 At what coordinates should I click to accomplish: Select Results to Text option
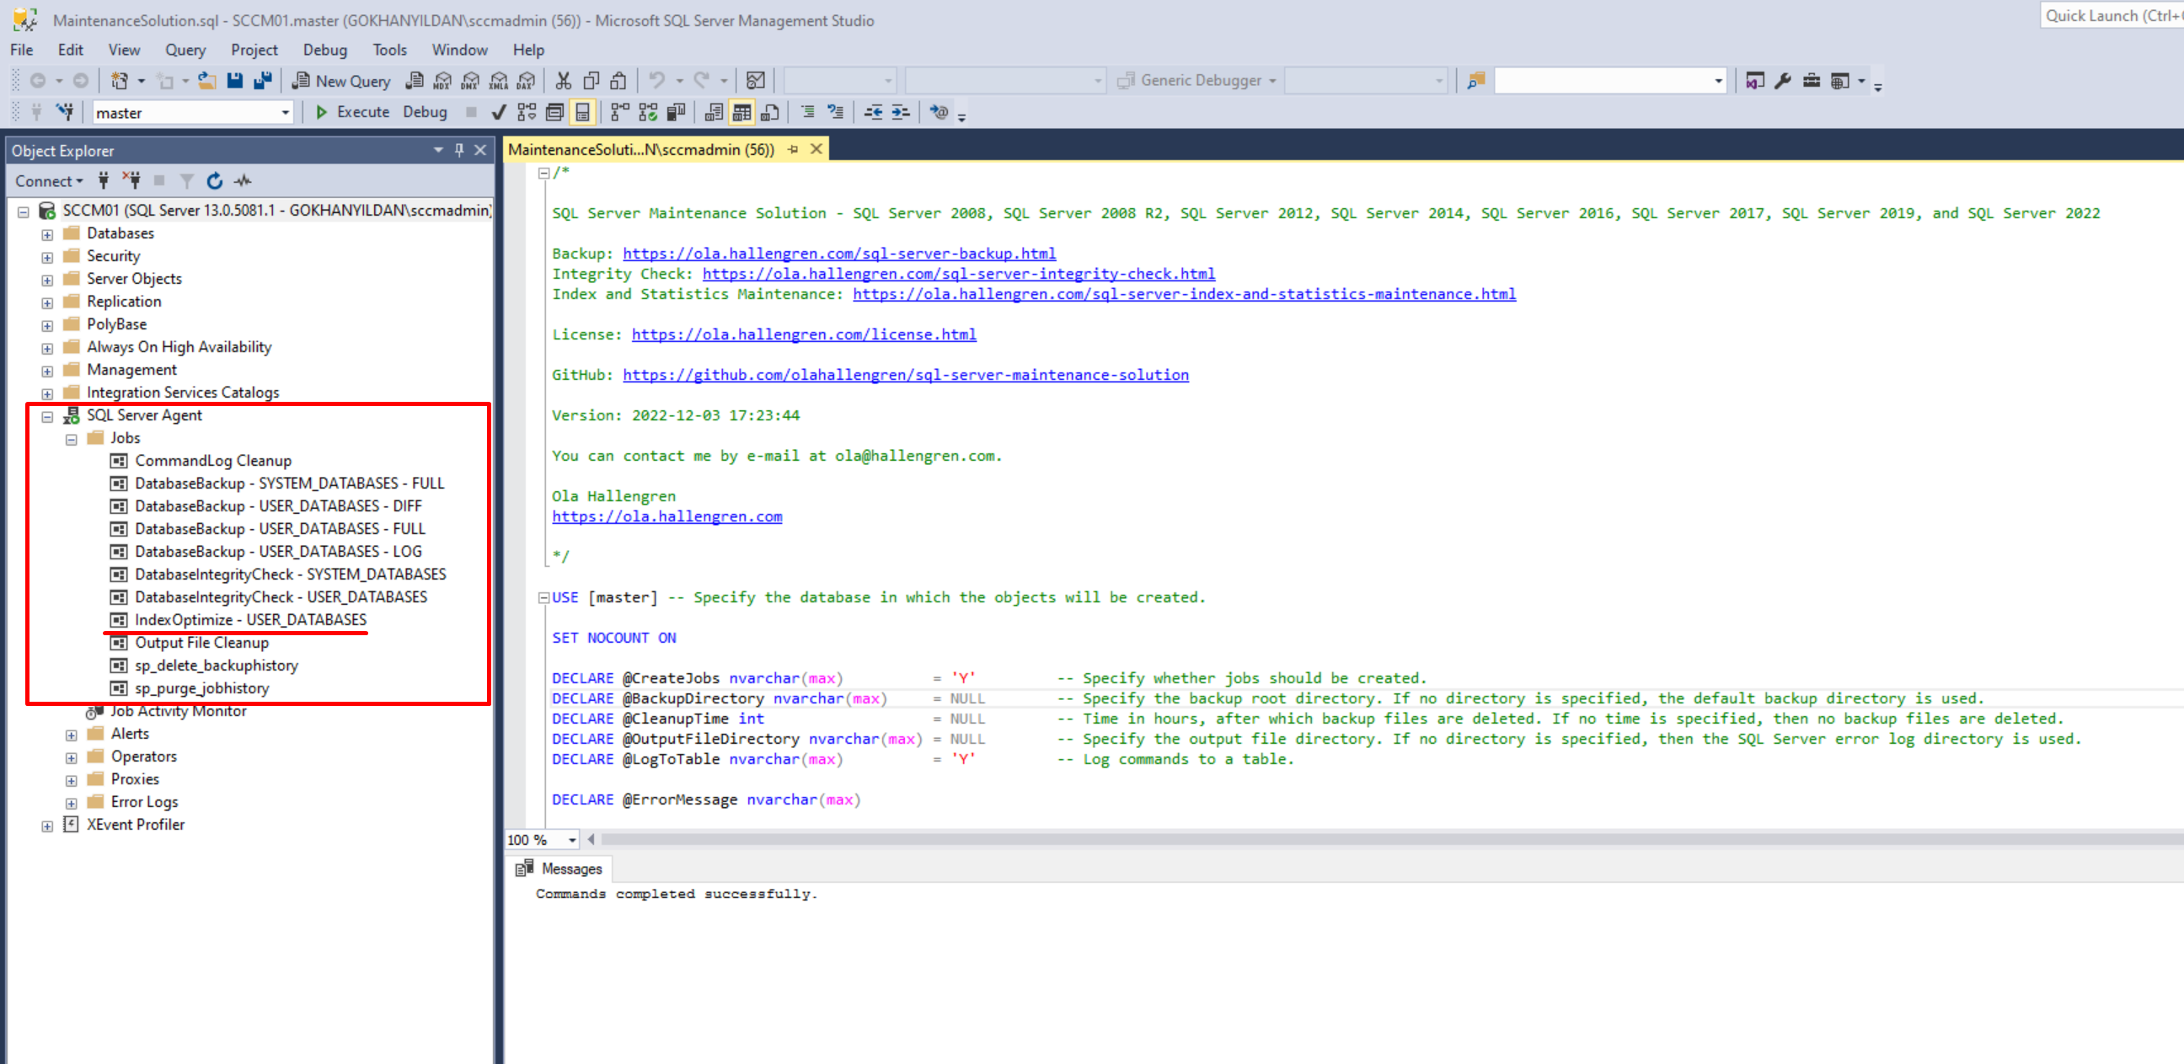(x=714, y=112)
